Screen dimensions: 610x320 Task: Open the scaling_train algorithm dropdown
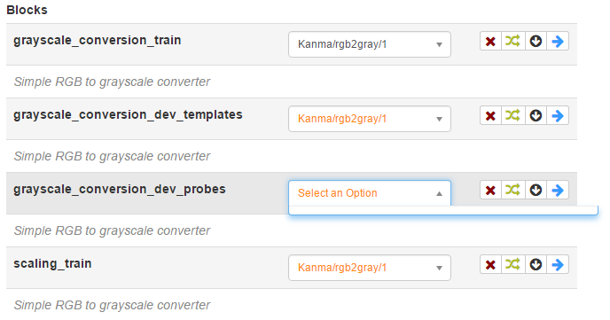370,268
